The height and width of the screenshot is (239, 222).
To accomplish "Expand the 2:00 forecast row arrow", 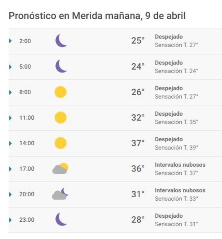I will pos(10,41).
